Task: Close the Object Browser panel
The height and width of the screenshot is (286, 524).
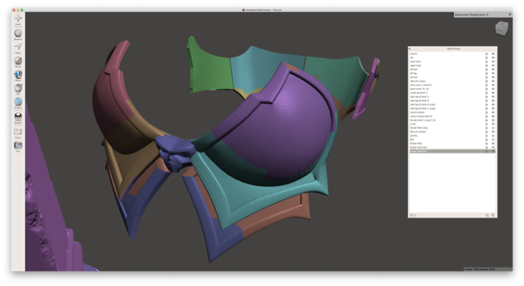Action: click(x=410, y=48)
